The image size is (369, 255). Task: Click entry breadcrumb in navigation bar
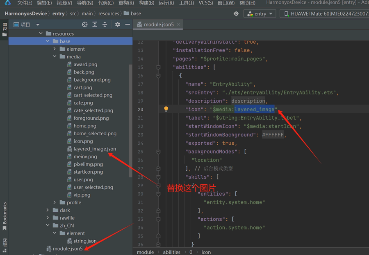(x=58, y=13)
